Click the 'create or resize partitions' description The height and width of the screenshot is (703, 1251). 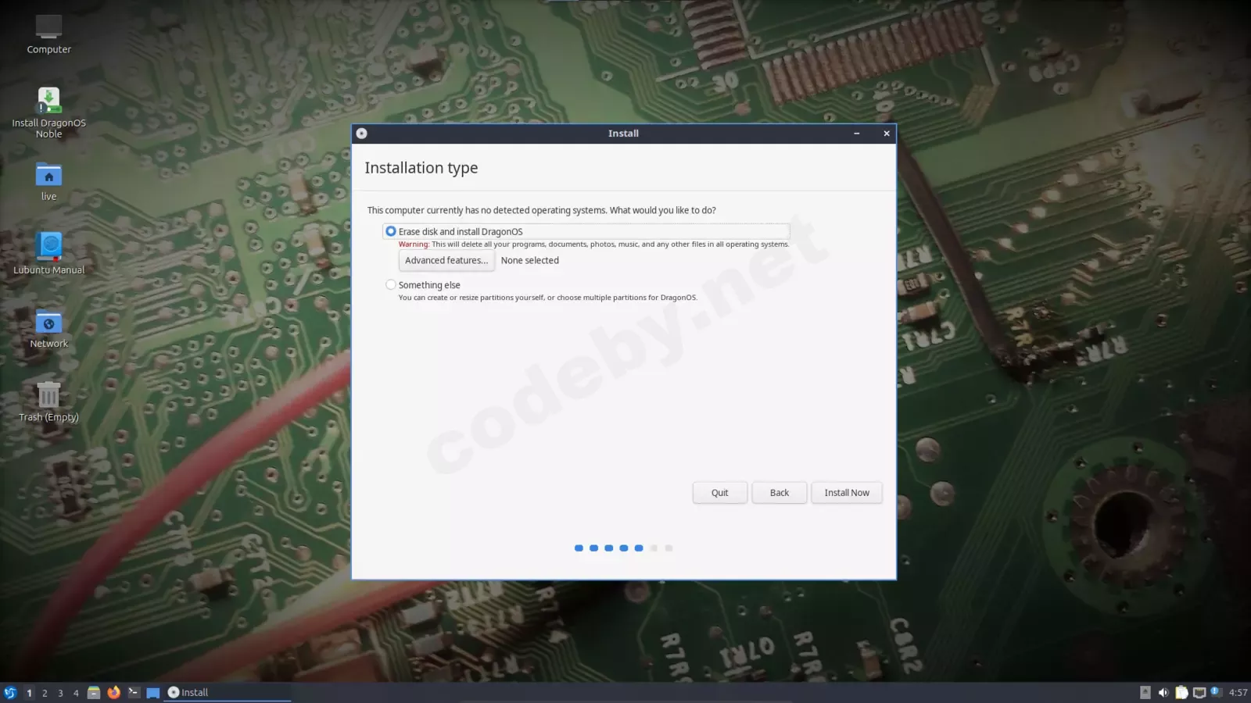(547, 298)
